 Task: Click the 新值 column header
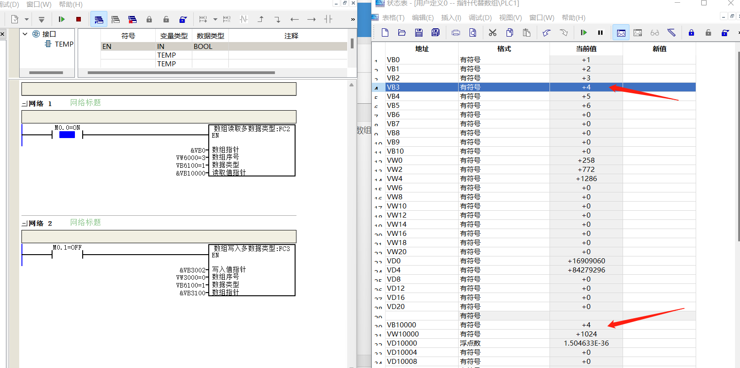(659, 48)
